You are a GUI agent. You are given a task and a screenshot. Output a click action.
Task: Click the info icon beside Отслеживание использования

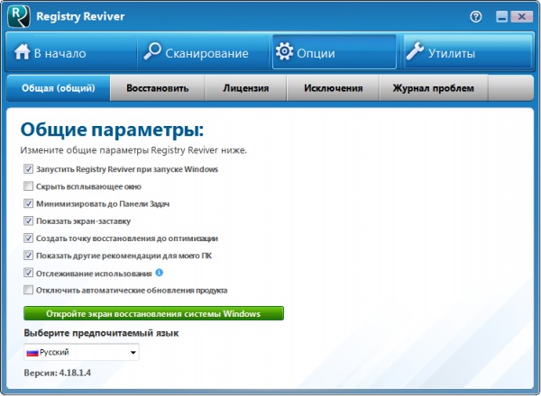tap(159, 272)
